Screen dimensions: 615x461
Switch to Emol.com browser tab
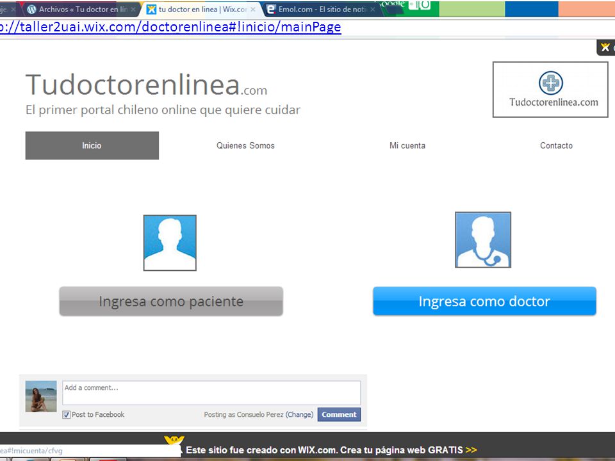tap(322, 9)
